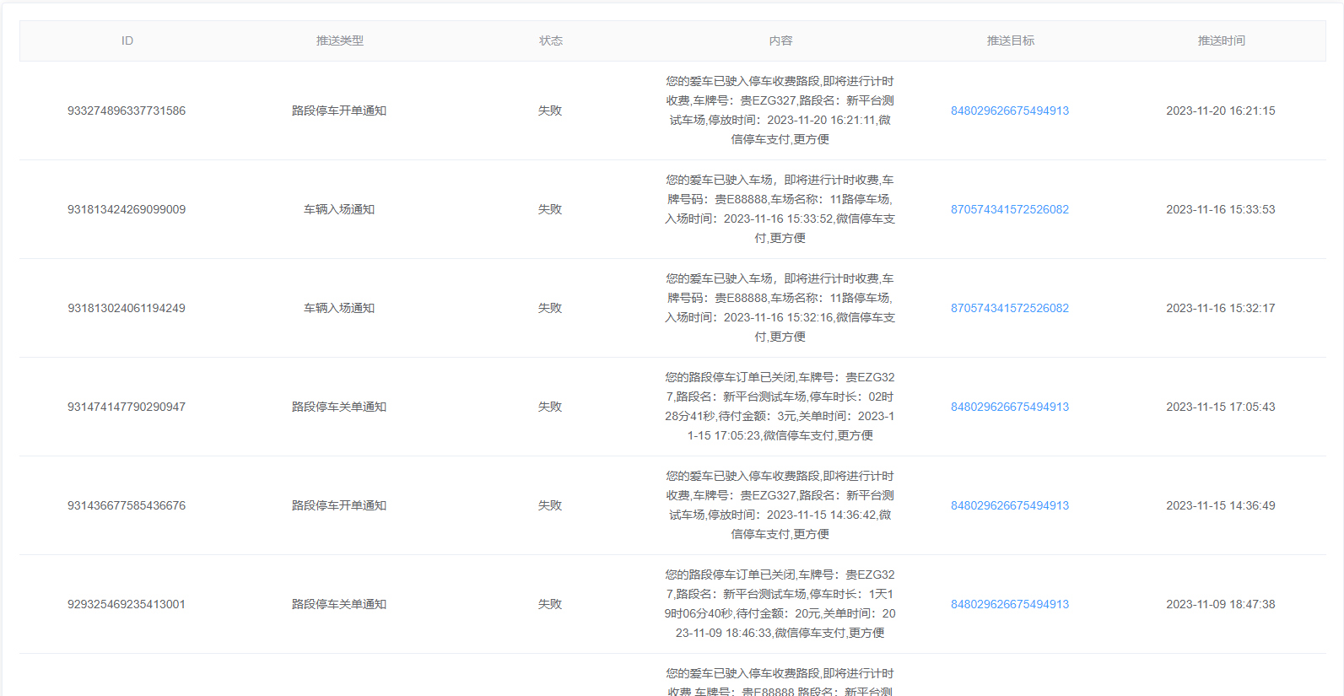Screen dimensions: 1344x696
Task: Select record ID 931813424269099009
Action: (127, 209)
